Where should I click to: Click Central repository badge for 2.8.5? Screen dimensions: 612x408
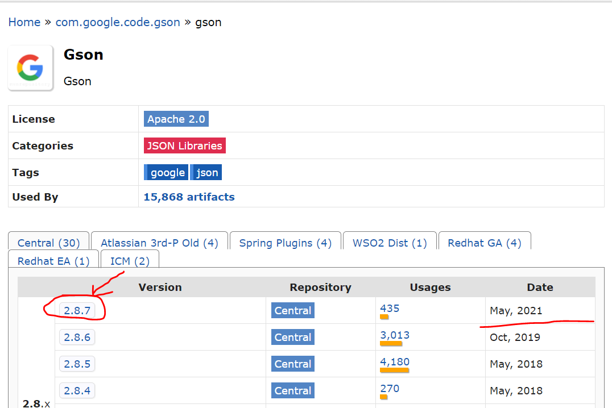(293, 364)
